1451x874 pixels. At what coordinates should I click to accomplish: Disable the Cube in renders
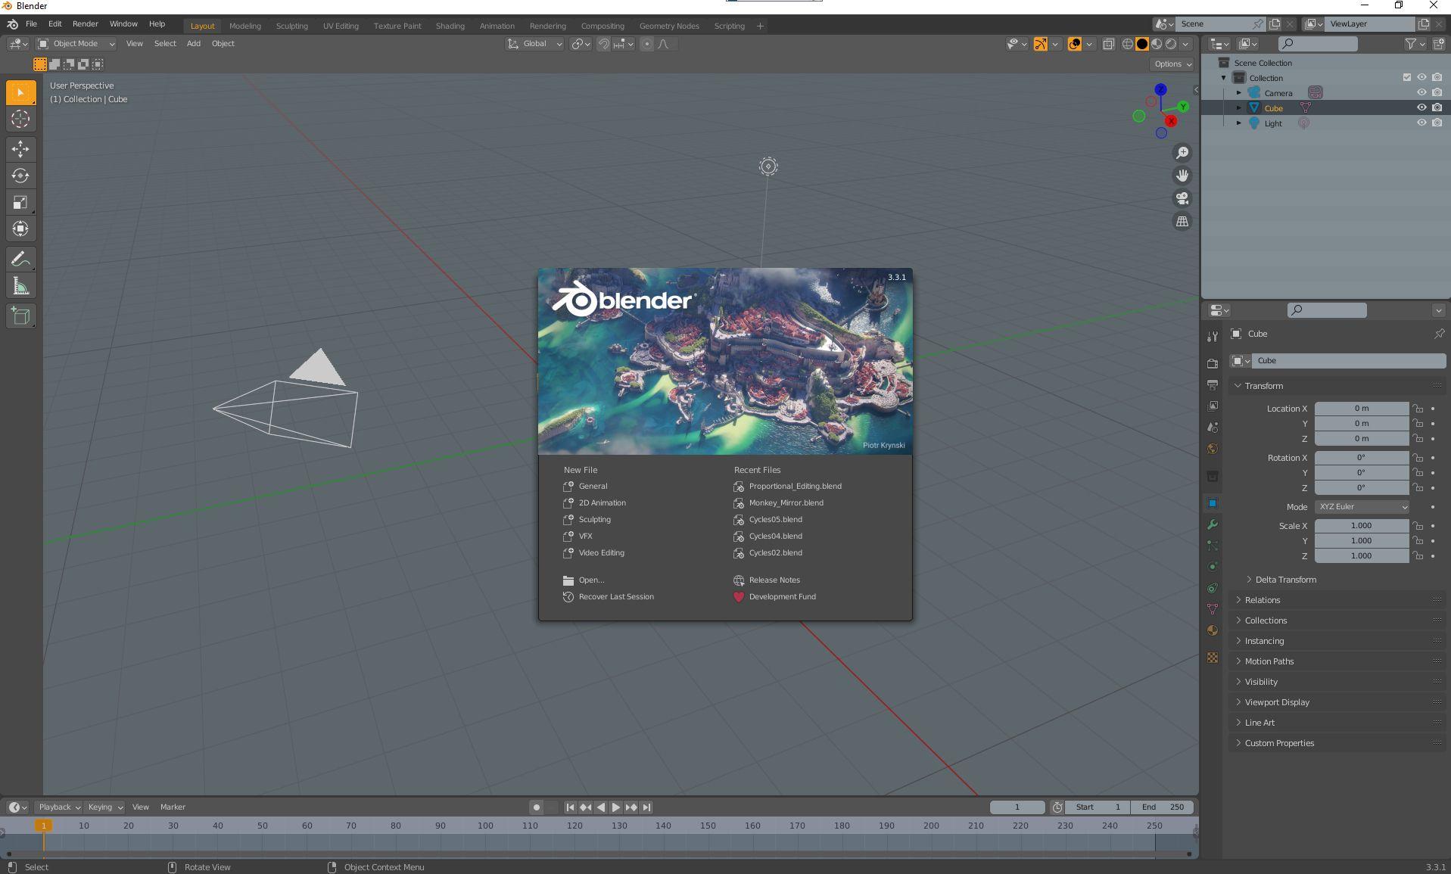pos(1437,107)
